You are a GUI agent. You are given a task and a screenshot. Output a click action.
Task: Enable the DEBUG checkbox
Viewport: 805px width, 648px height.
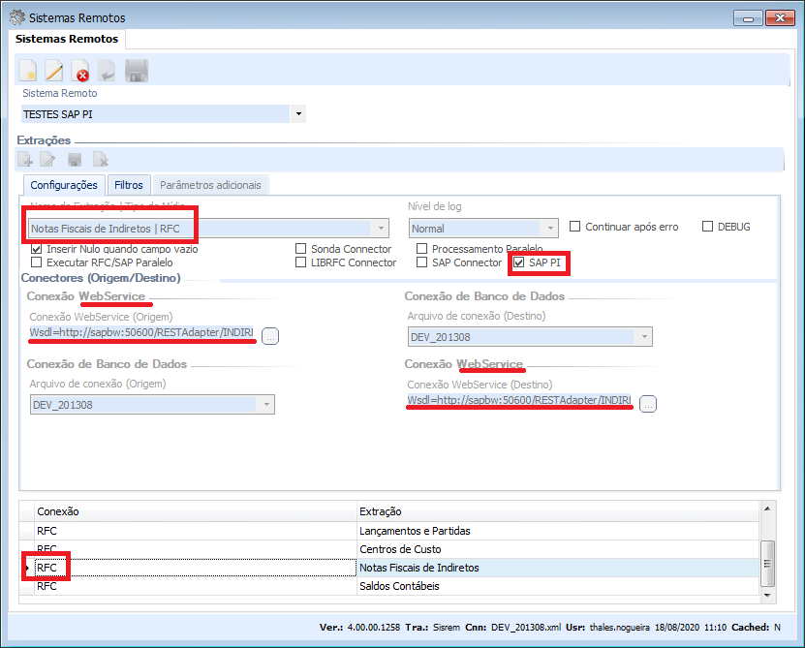pyautogui.click(x=707, y=227)
